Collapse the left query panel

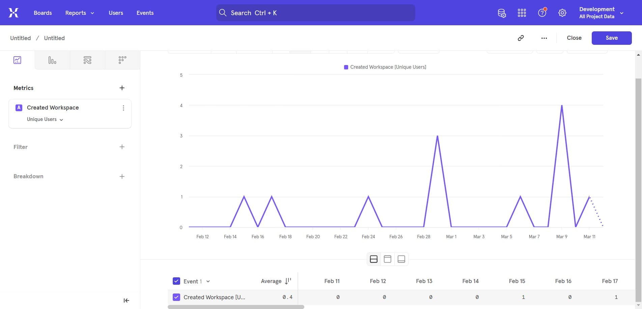(126, 301)
